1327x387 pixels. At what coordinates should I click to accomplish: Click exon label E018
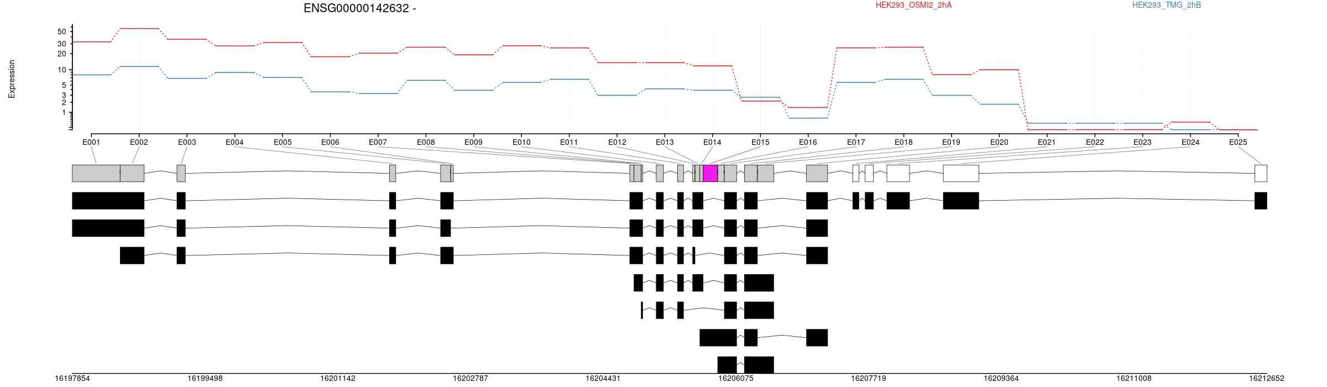[903, 142]
